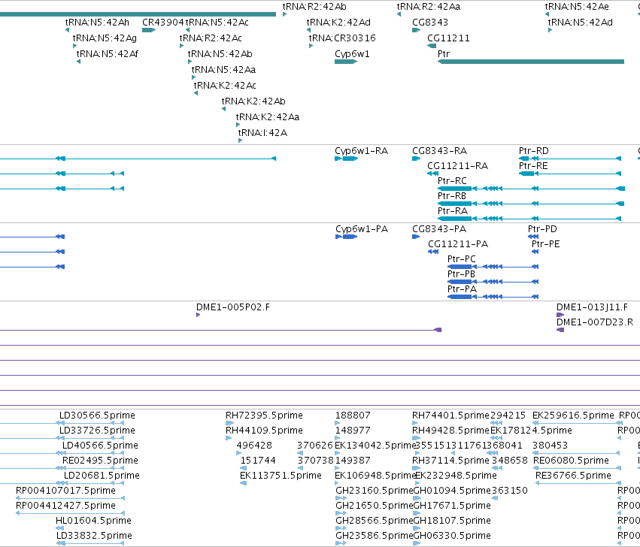Select the EK113751.5prime EST label
Image resolution: width=640 pixels, height=547 pixels.
click(281, 476)
